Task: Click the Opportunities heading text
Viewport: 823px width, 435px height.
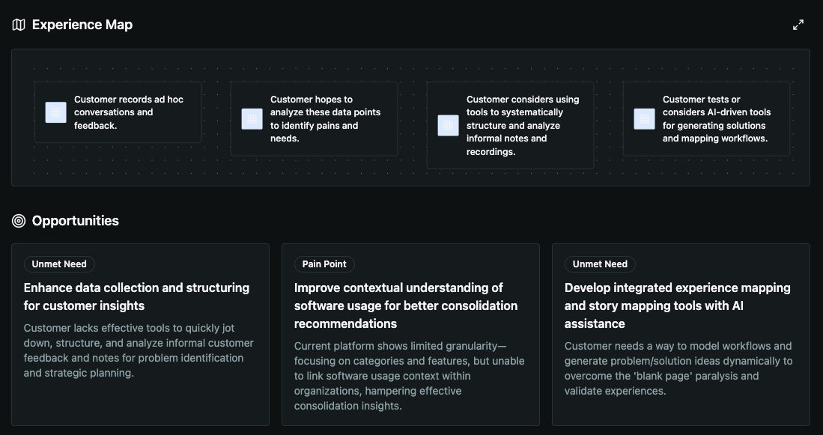Action: [x=75, y=220]
